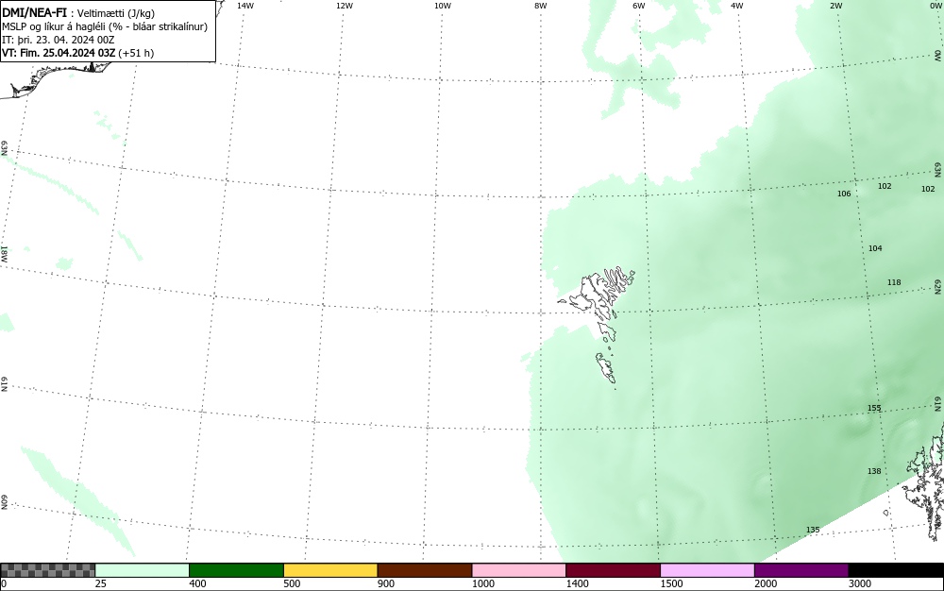This screenshot has width=944, height=591.
Task: Click the CAPE value "138" on the map
Action: pos(874,471)
